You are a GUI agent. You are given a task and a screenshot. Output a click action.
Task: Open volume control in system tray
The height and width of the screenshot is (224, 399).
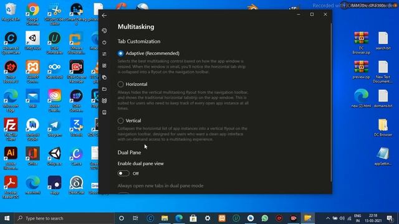pyautogui.click(x=342, y=218)
